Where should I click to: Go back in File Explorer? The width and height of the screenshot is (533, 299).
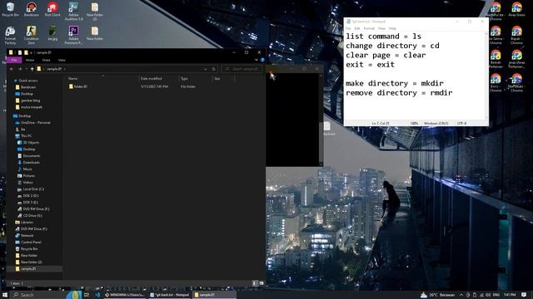click(12, 69)
